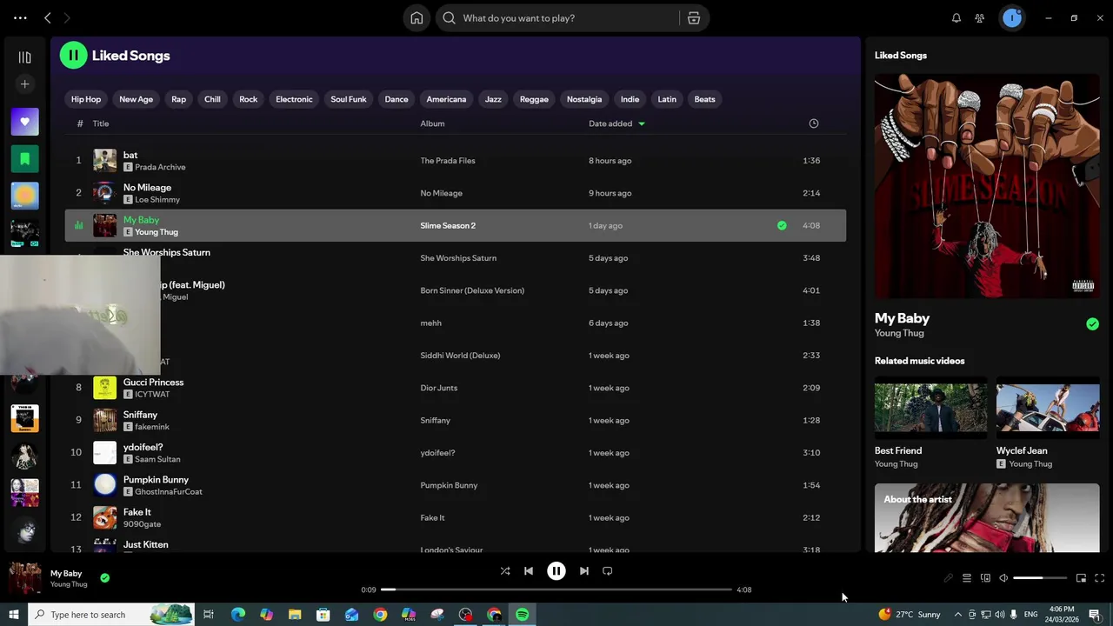Open Microsoft Store from the taskbar

[x=323, y=615]
